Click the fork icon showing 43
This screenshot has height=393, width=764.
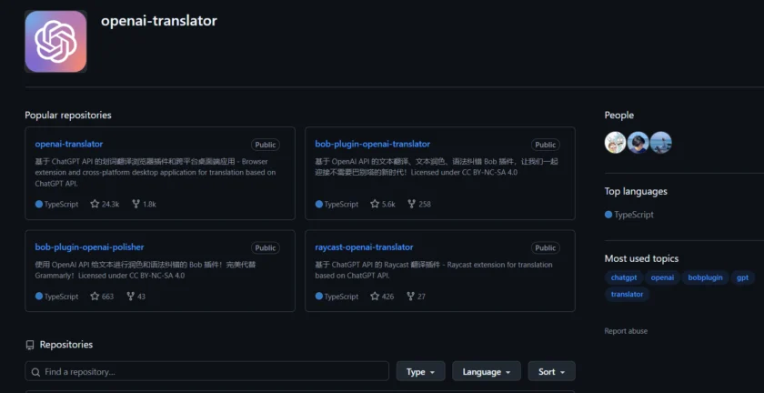coord(130,296)
